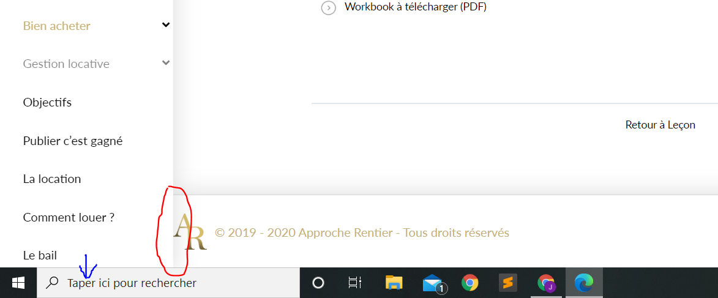Click the Retour à Leçon link
The width and height of the screenshot is (718, 298).
click(x=660, y=125)
